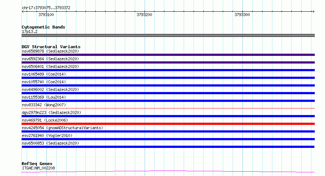Click the esv2761940 (Vogler2010) label

[47, 135]
